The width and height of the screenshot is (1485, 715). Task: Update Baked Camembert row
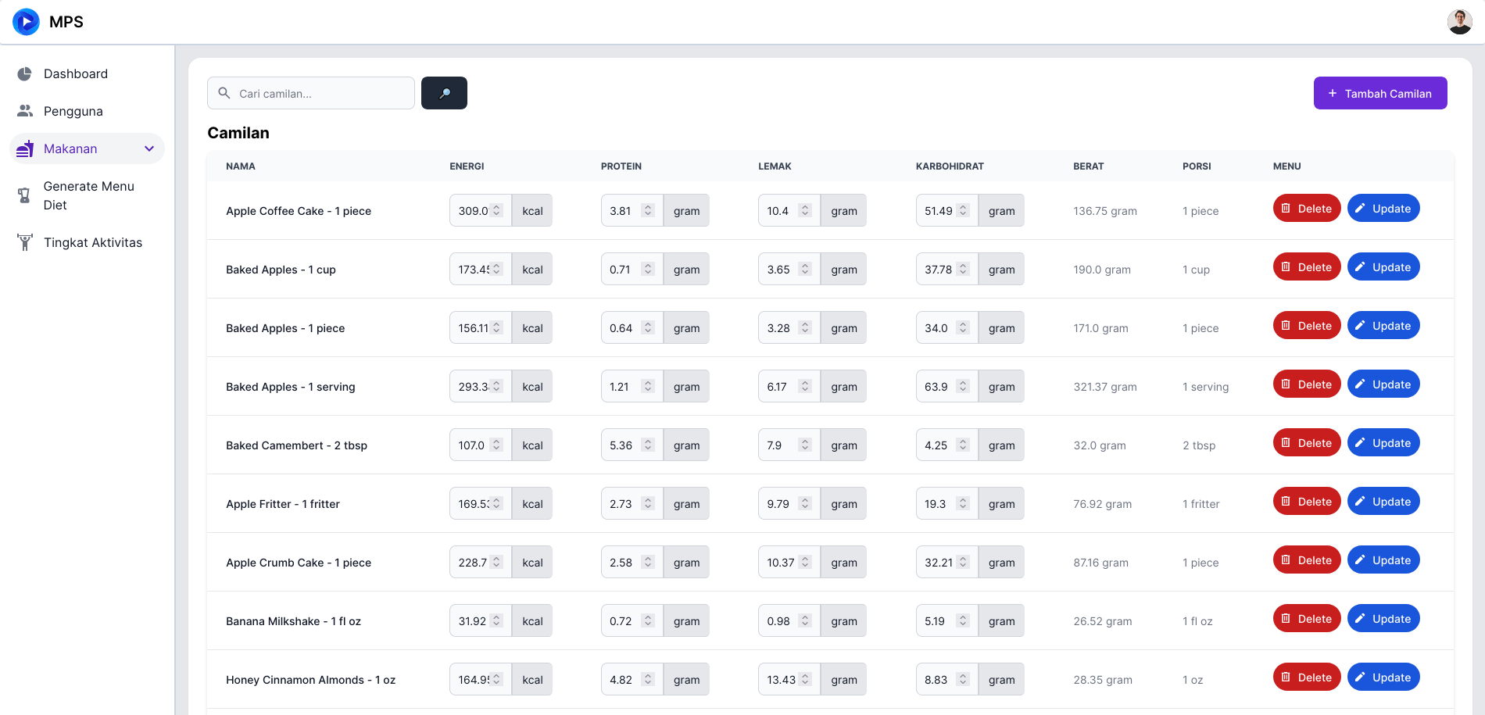tap(1383, 443)
